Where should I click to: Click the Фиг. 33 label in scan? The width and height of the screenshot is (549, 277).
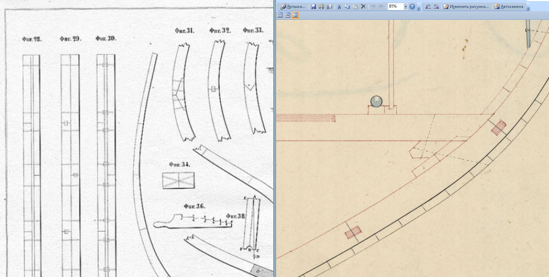(253, 30)
